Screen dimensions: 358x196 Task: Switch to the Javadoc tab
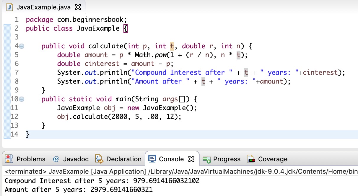point(76,159)
